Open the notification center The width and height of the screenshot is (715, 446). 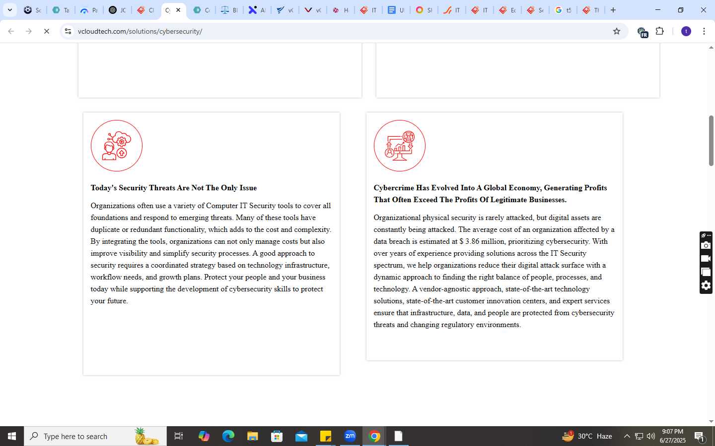tap(700, 436)
